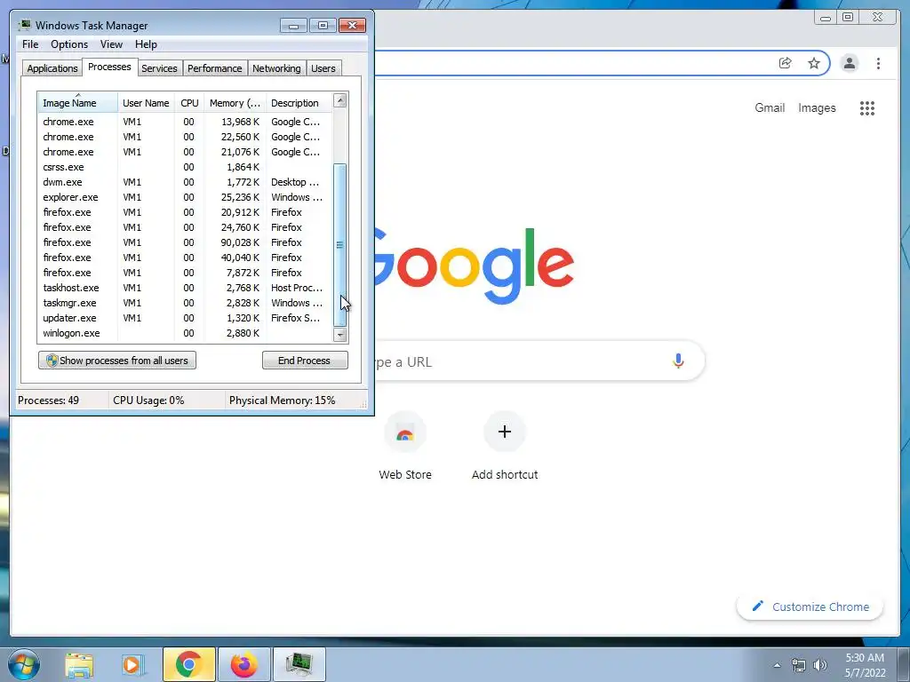
Task: Click the 40,040 K memory value
Action: 240,258
